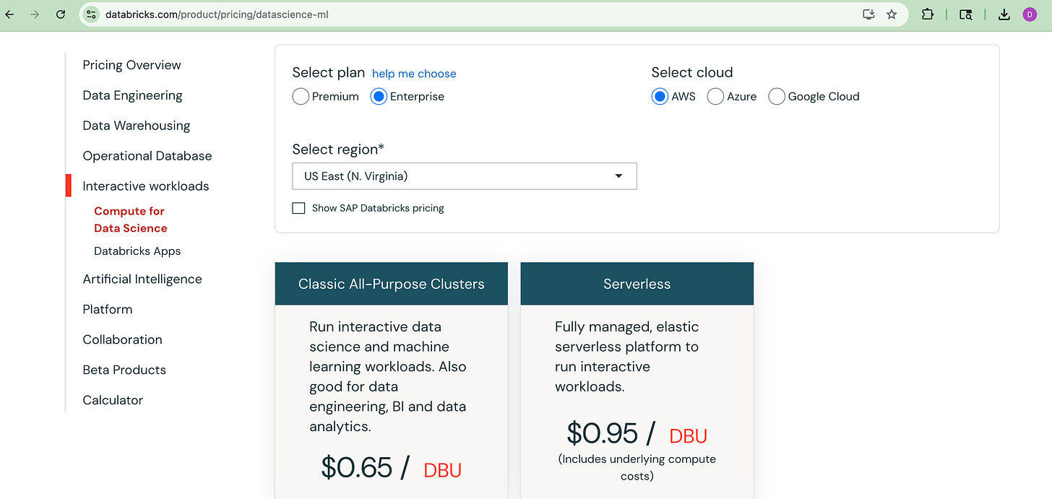1052x499 pixels.
Task: Click the search tabs icon in the toolbar
Action: pyautogui.click(x=966, y=14)
